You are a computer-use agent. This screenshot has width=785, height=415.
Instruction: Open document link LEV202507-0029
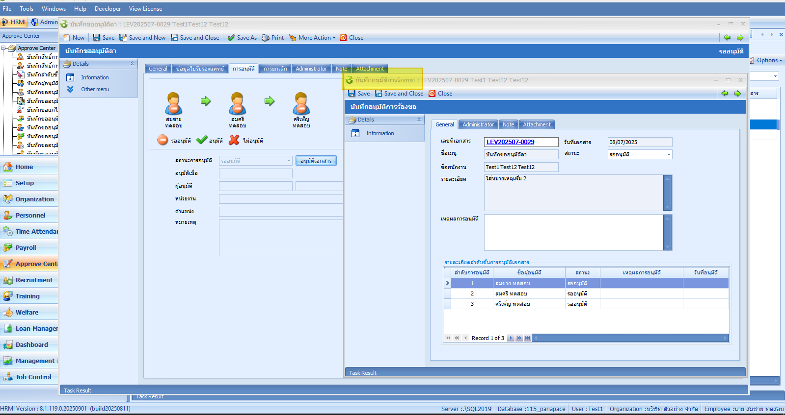click(x=511, y=142)
